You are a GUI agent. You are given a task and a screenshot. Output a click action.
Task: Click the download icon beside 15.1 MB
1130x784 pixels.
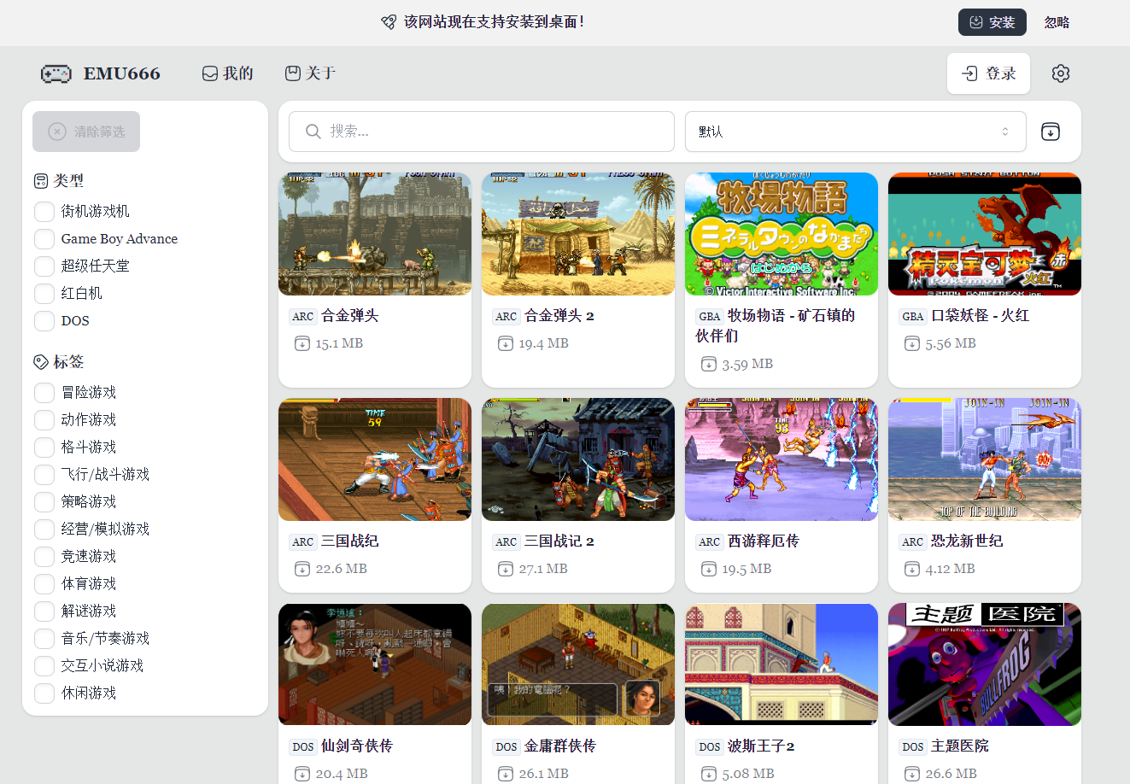[x=302, y=343]
